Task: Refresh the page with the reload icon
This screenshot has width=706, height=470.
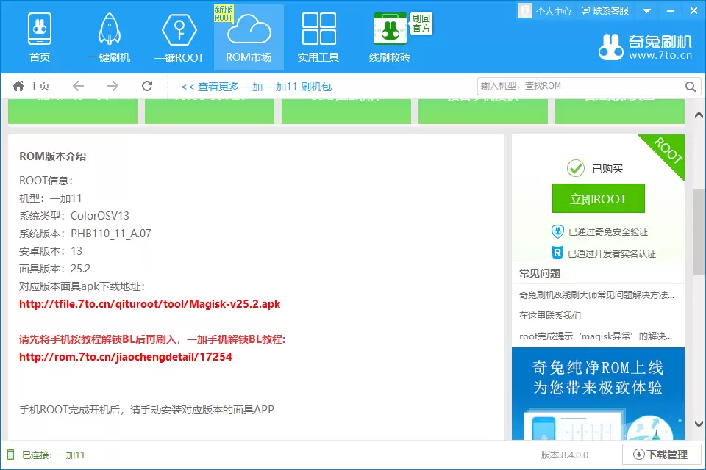Action: click(147, 85)
